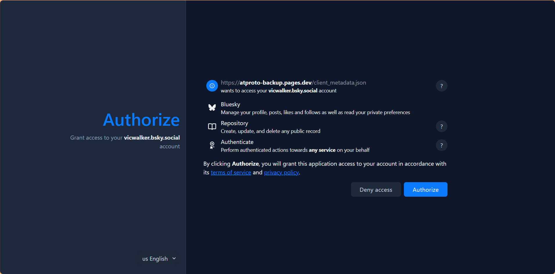Click the Authenticate badge icon
This screenshot has height=274, width=555.
tap(212, 145)
